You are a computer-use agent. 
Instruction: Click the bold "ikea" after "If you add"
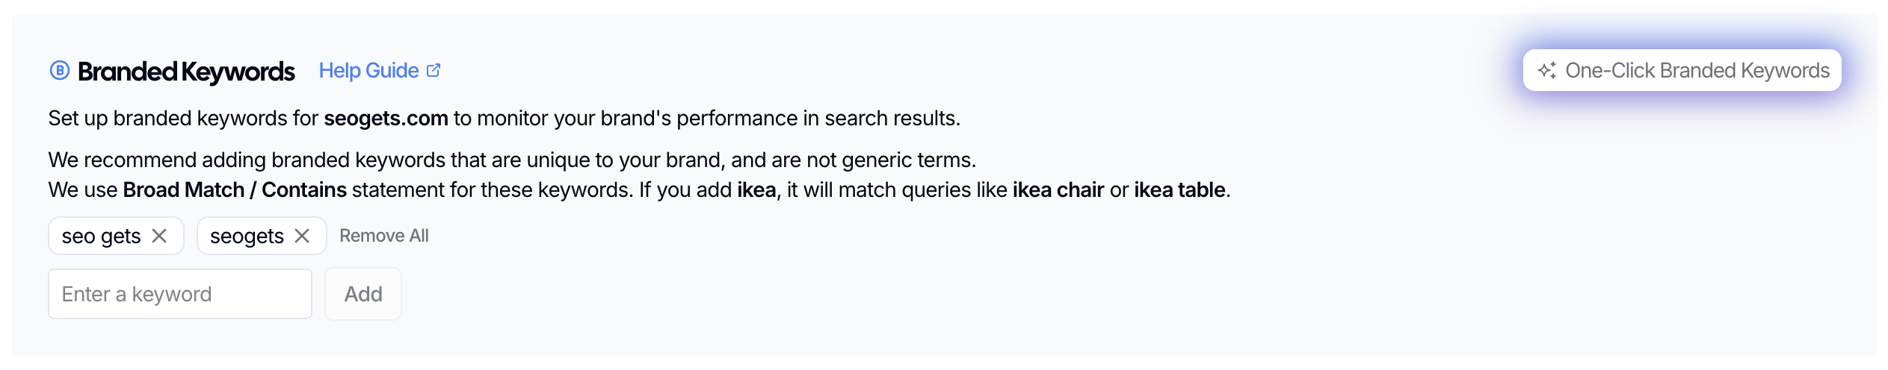click(756, 190)
